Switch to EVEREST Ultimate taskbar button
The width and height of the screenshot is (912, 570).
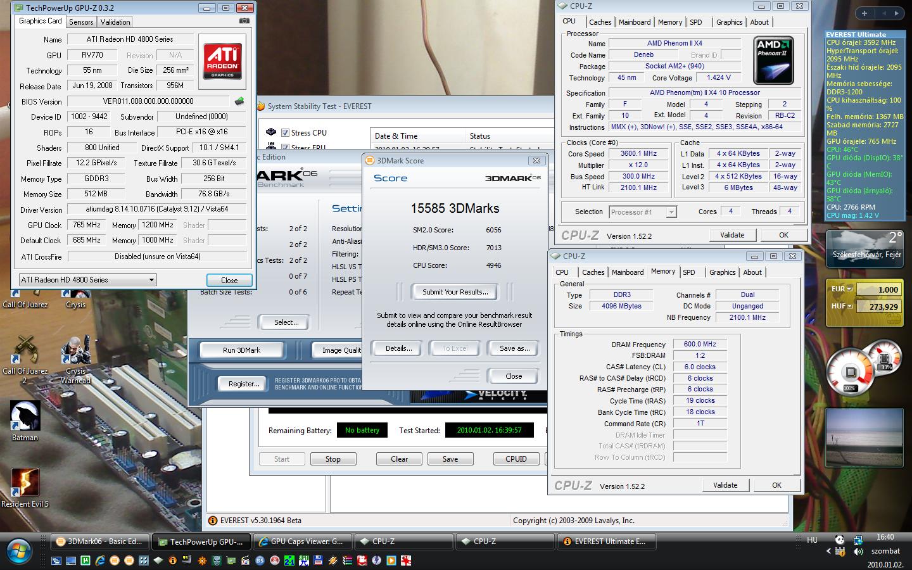(x=606, y=541)
